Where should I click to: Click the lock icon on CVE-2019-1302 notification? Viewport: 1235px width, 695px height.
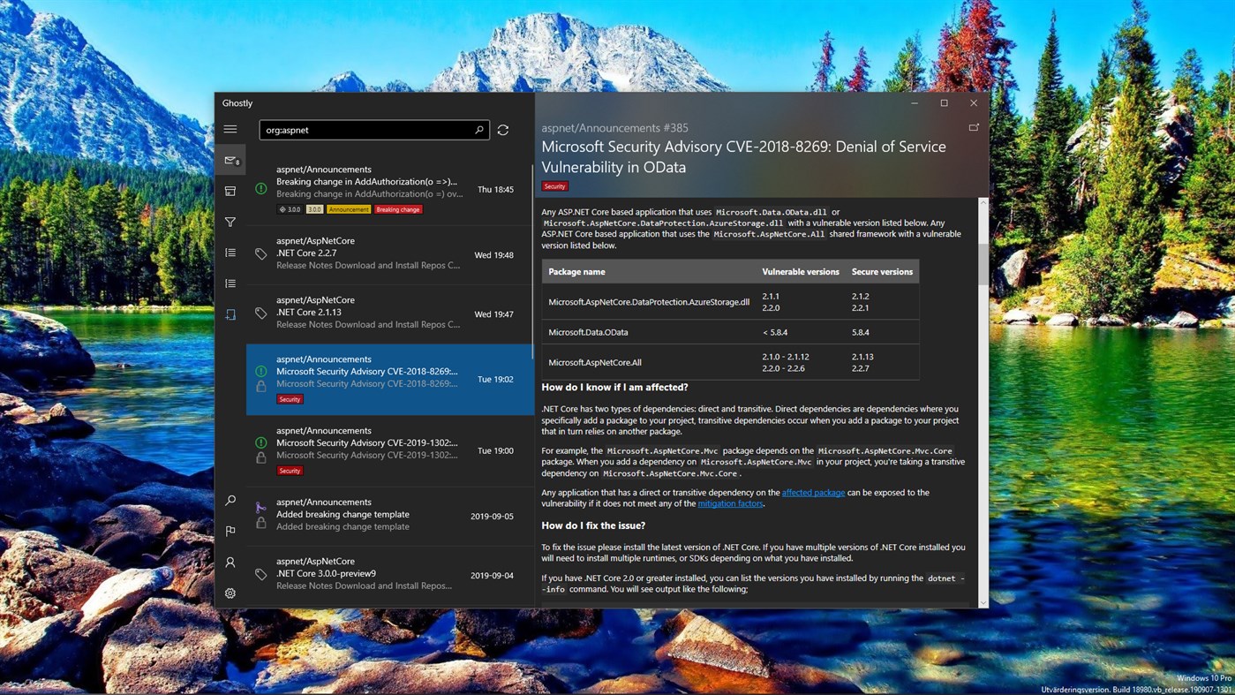pyautogui.click(x=261, y=457)
